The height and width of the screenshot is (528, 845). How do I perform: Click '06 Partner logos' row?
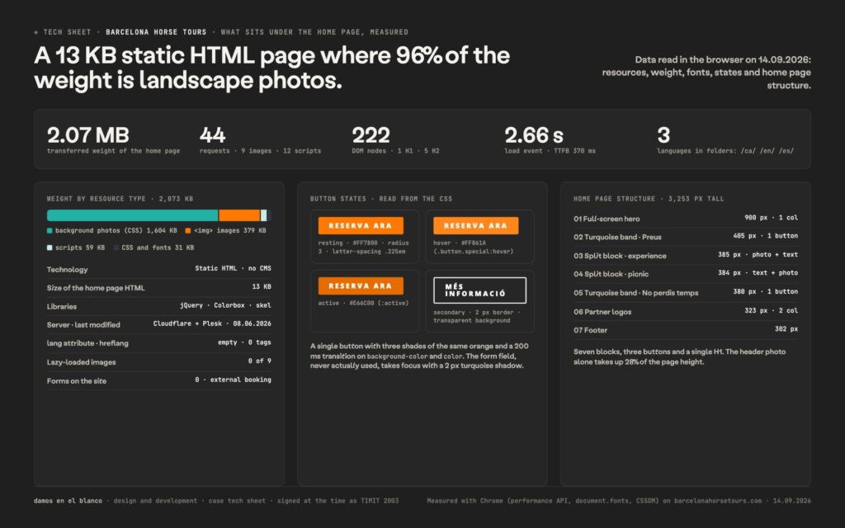(686, 311)
